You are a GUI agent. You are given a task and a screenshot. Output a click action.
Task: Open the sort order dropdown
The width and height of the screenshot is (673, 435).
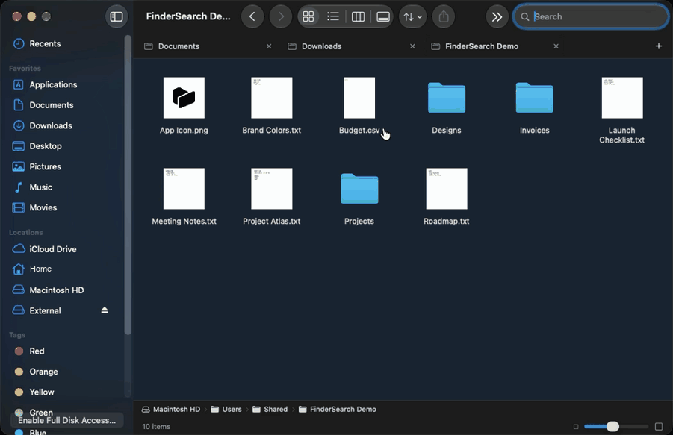click(413, 16)
